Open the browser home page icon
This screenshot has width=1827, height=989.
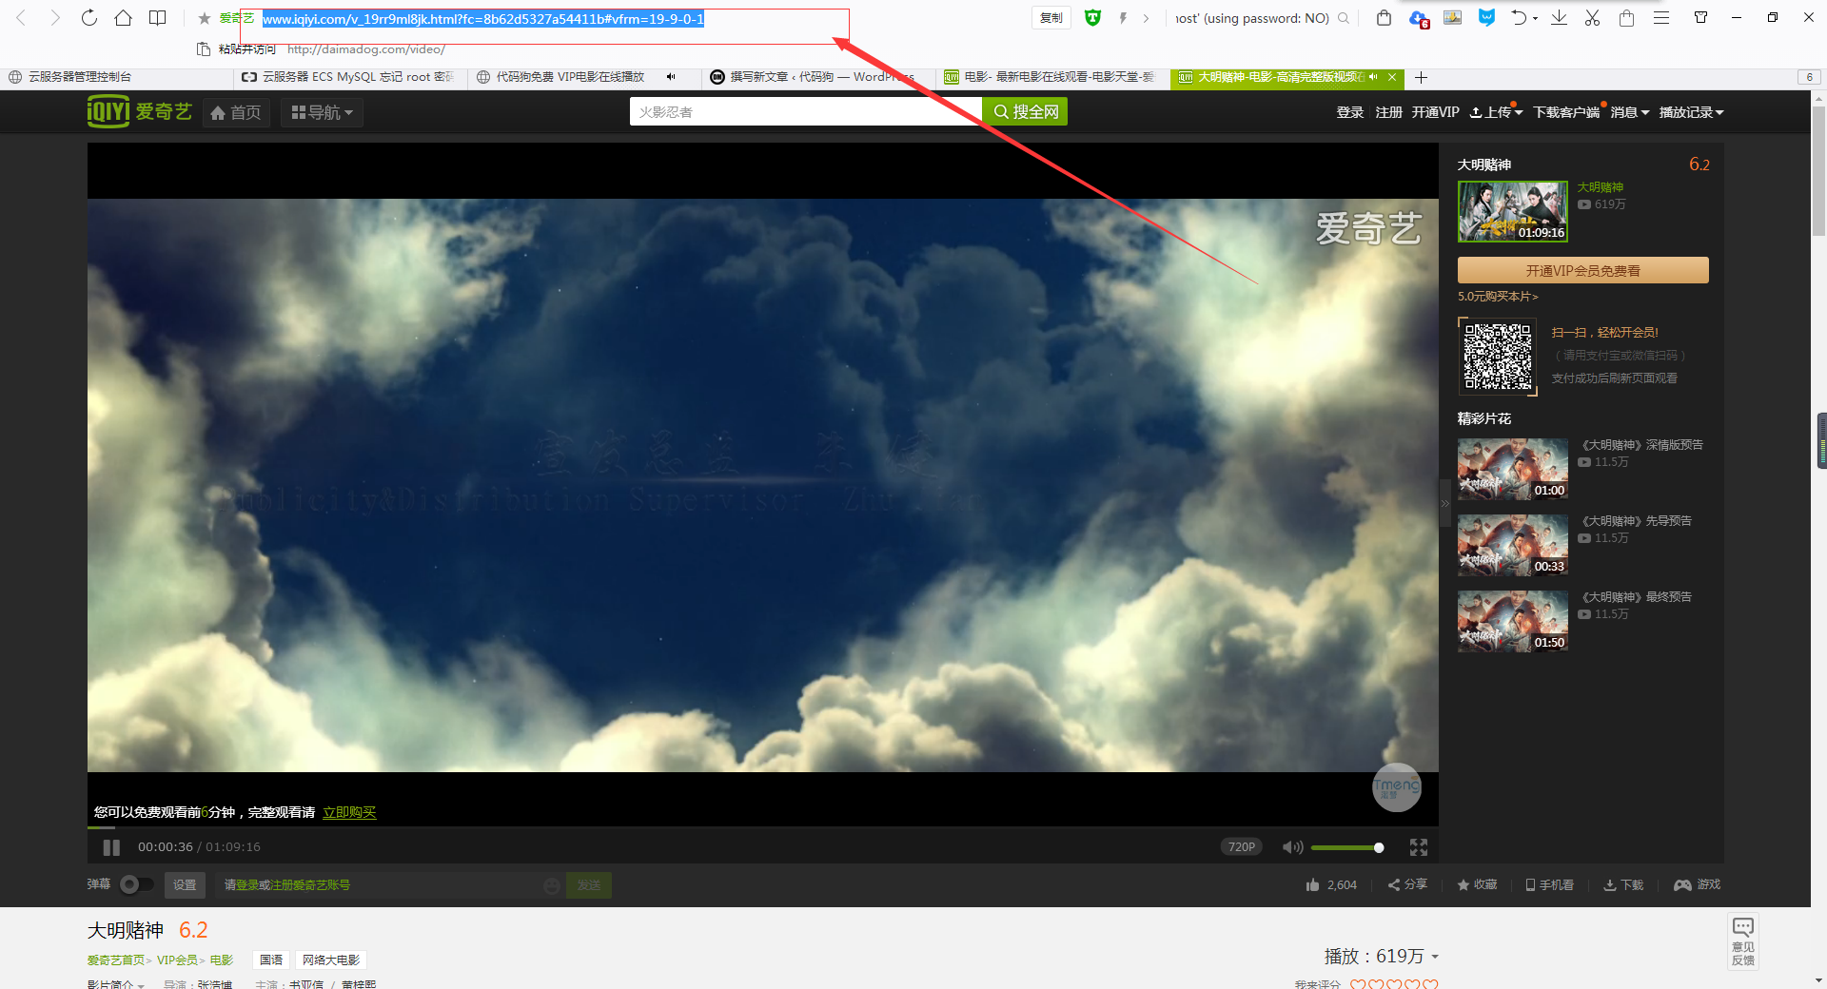coord(123,18)
